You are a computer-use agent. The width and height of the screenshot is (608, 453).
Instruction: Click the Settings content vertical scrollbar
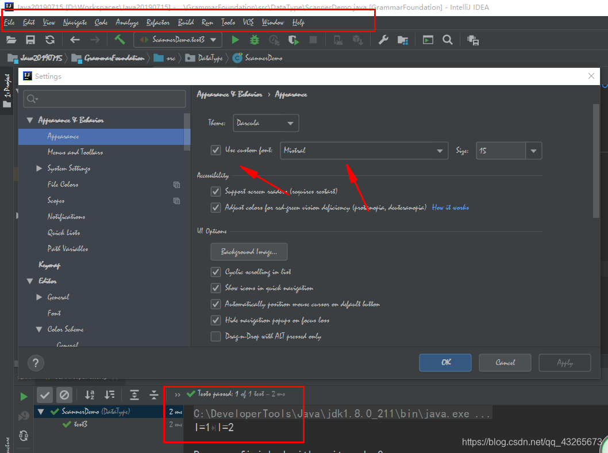(596, 161)
